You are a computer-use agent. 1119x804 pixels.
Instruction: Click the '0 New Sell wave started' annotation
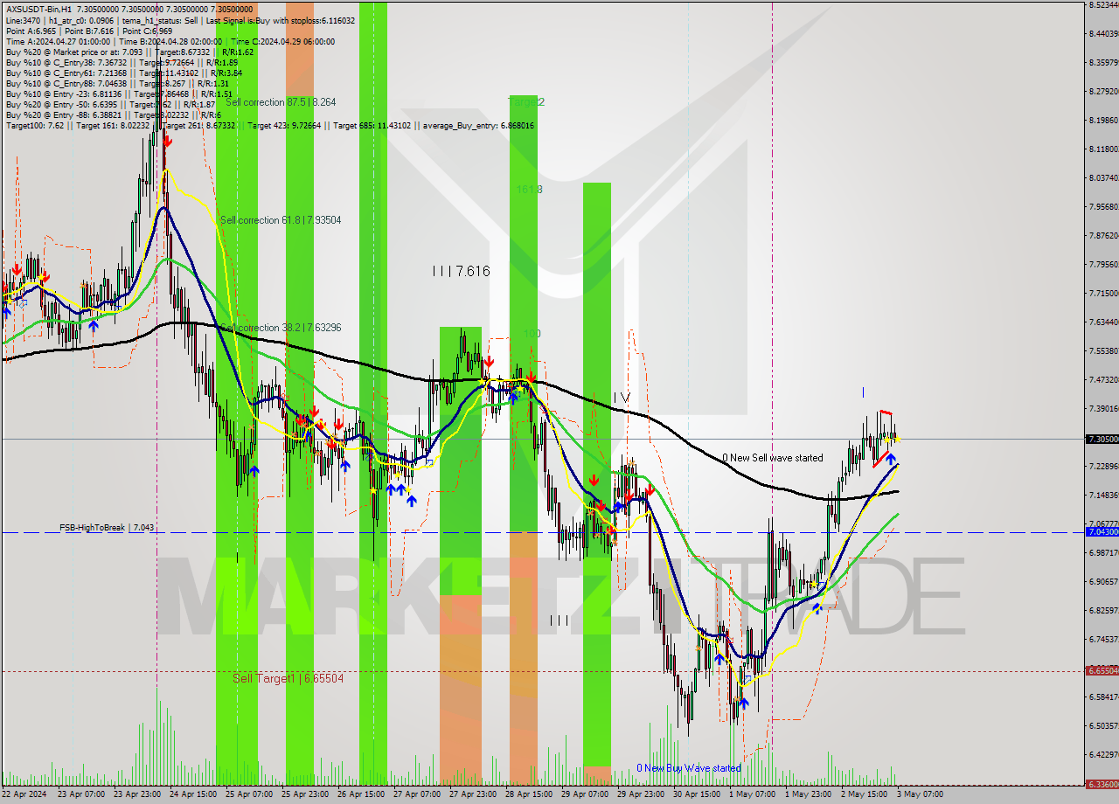pyautogui.click(x=772, y=458)
